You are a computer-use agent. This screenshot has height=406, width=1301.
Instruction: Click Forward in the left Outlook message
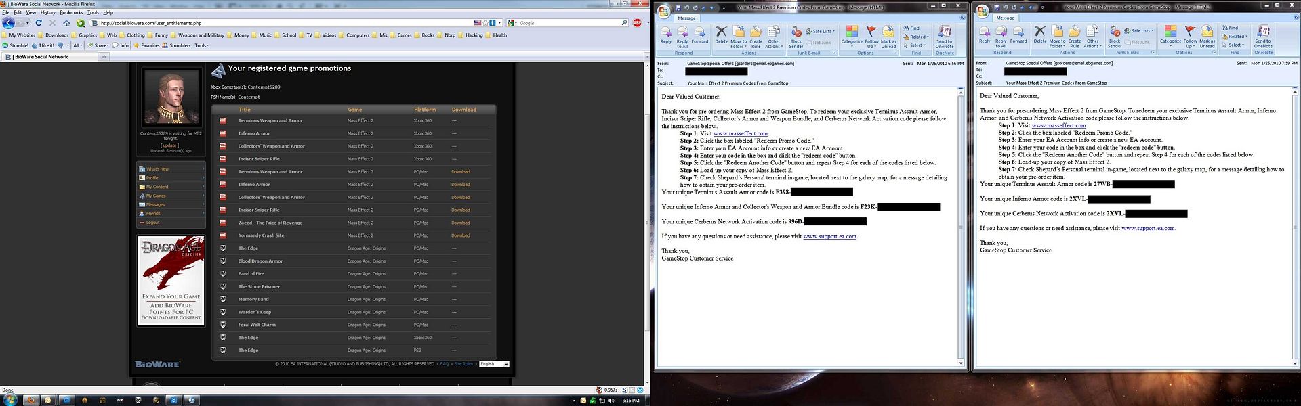click(x=700, y=35)
